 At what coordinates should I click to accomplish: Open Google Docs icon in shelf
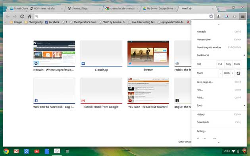coord(47,151)
